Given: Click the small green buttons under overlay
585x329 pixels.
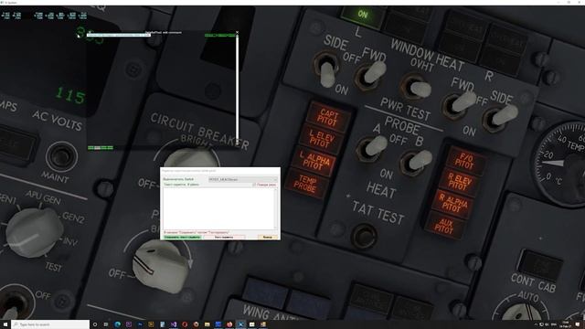Looking at the screenshot, I should [101, 148].
